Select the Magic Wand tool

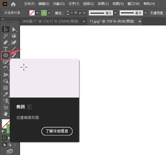pos(5,36)
